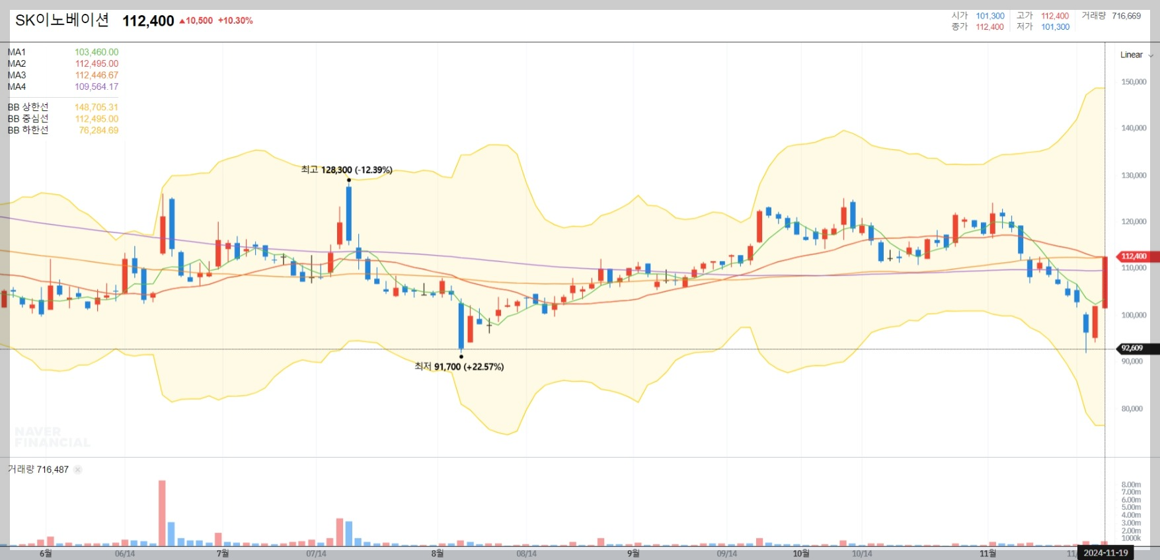Click the header 거래량 716,669 value

pyautogui.click(x=1111, y=16)
